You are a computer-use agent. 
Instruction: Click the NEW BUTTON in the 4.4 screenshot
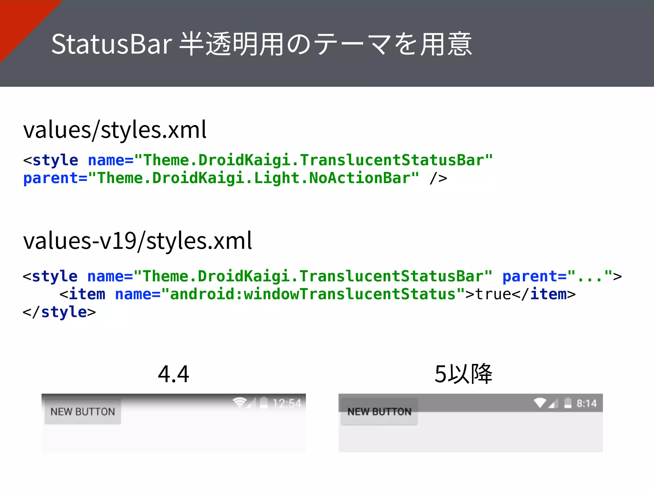click(83, 411)
